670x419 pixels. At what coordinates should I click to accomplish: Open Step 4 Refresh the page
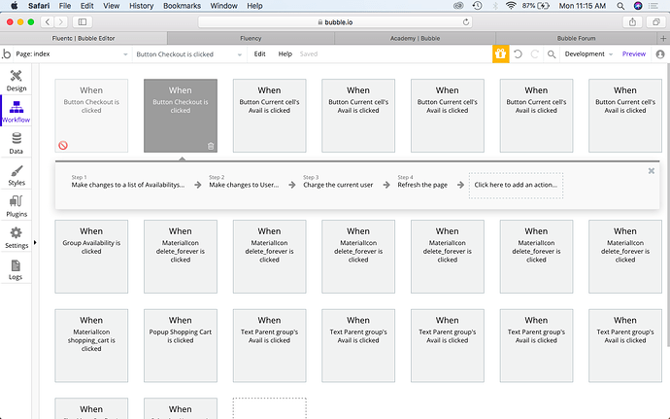point(422,182)
